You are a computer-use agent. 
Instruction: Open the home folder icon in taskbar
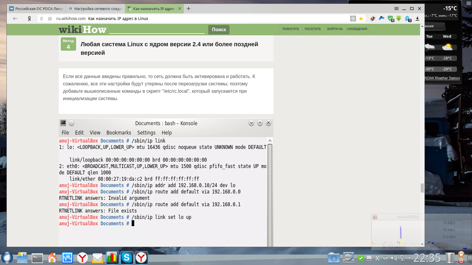point(52,258)
